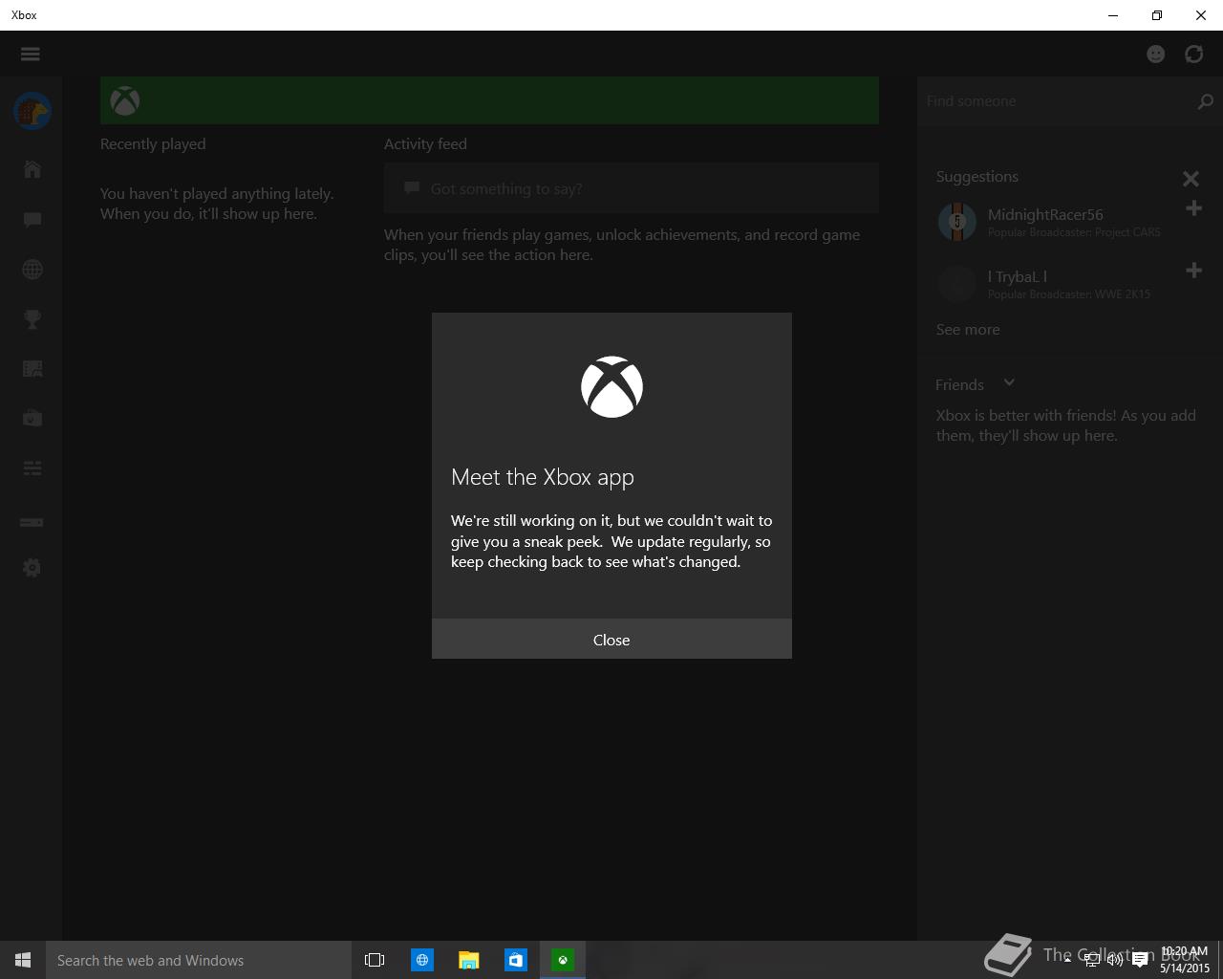
Task: Open profile avatar in sidebar
Action: click(32, 111)
